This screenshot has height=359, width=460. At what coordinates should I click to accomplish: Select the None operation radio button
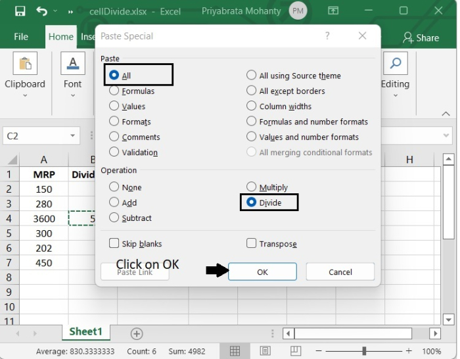click(x=114, y=187)
